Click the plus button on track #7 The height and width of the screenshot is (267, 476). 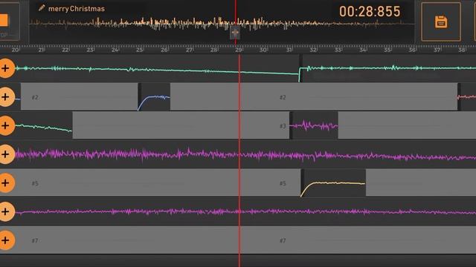point(6,240)
